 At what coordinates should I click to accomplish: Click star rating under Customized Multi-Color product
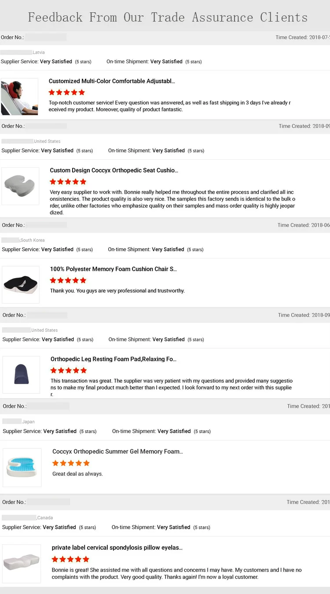coord(67,92)
